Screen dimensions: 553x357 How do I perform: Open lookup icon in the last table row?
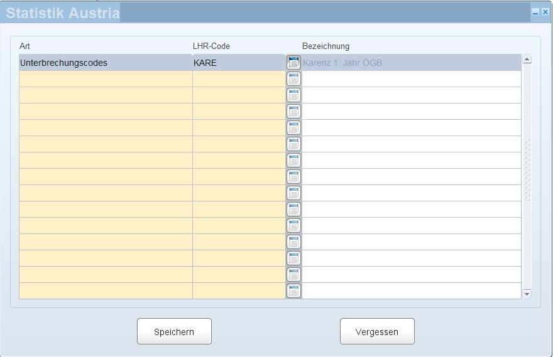(x=293, y=291)
